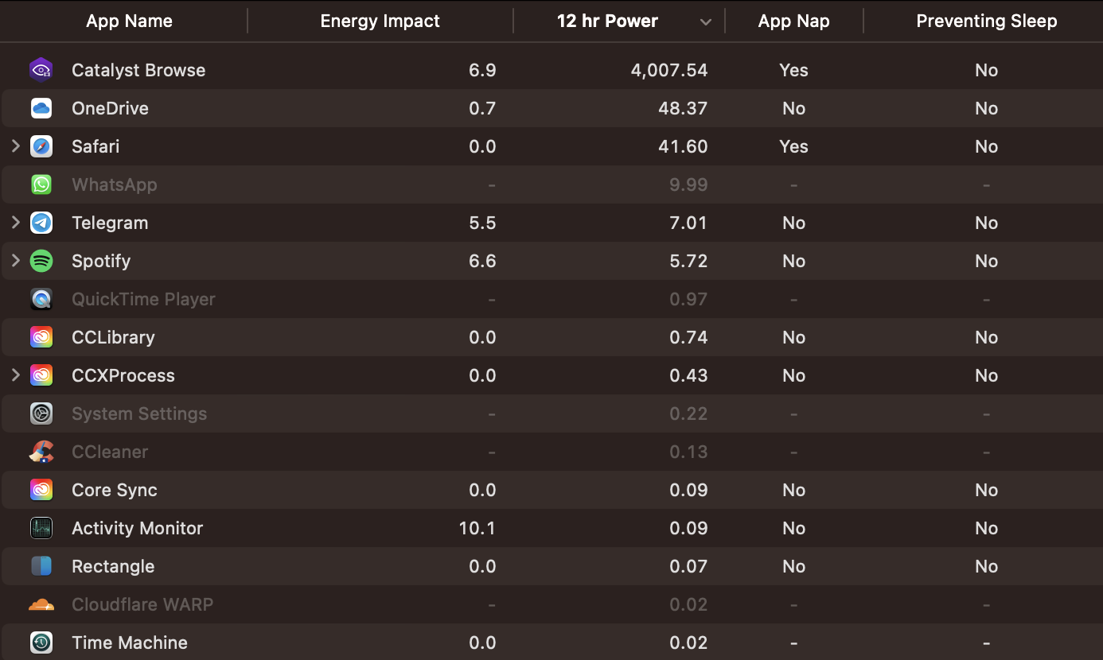Select the System Settings app name
This screenshot has height=660, width=1103.
(139, 413)
